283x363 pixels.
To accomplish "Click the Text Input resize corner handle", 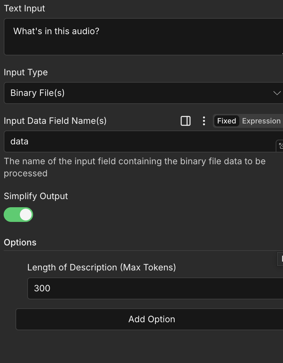I will 281,53.
